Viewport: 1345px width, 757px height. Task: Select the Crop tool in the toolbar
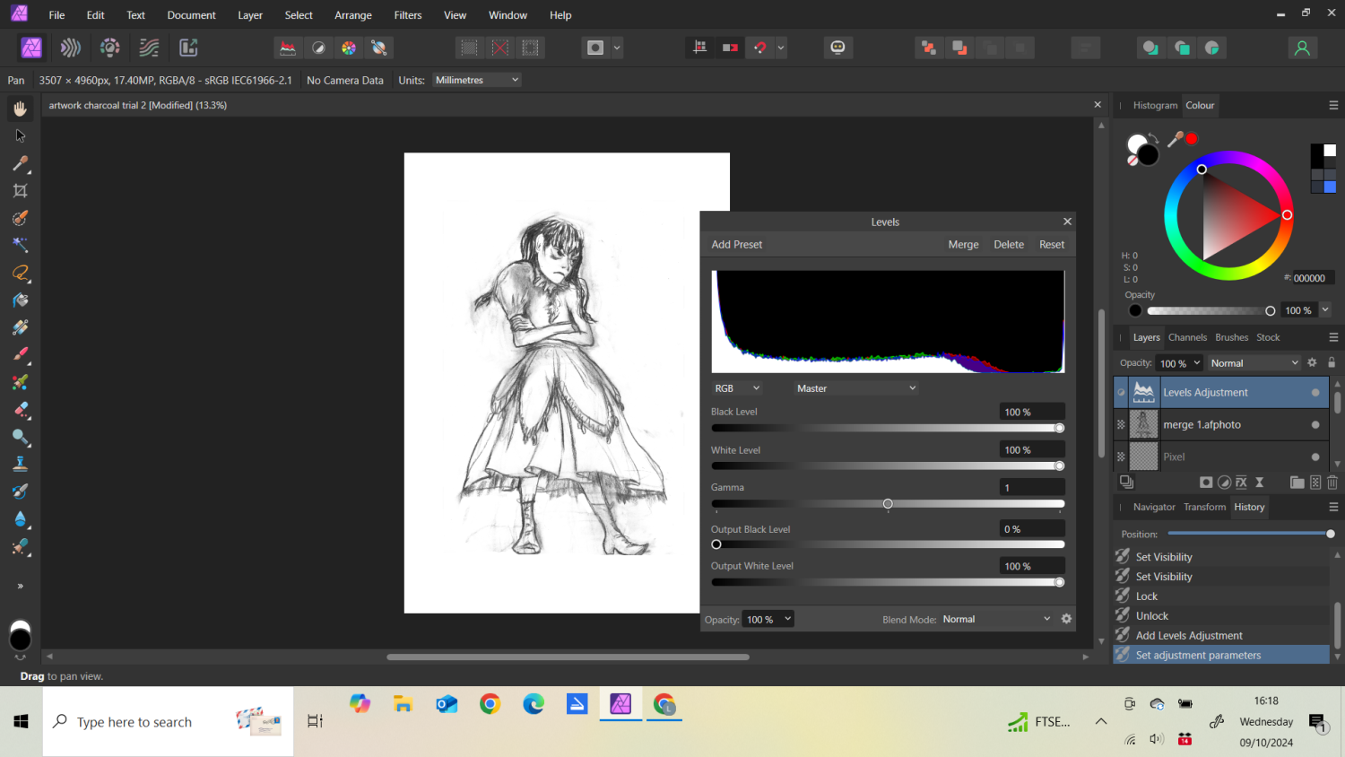[20, 190]
